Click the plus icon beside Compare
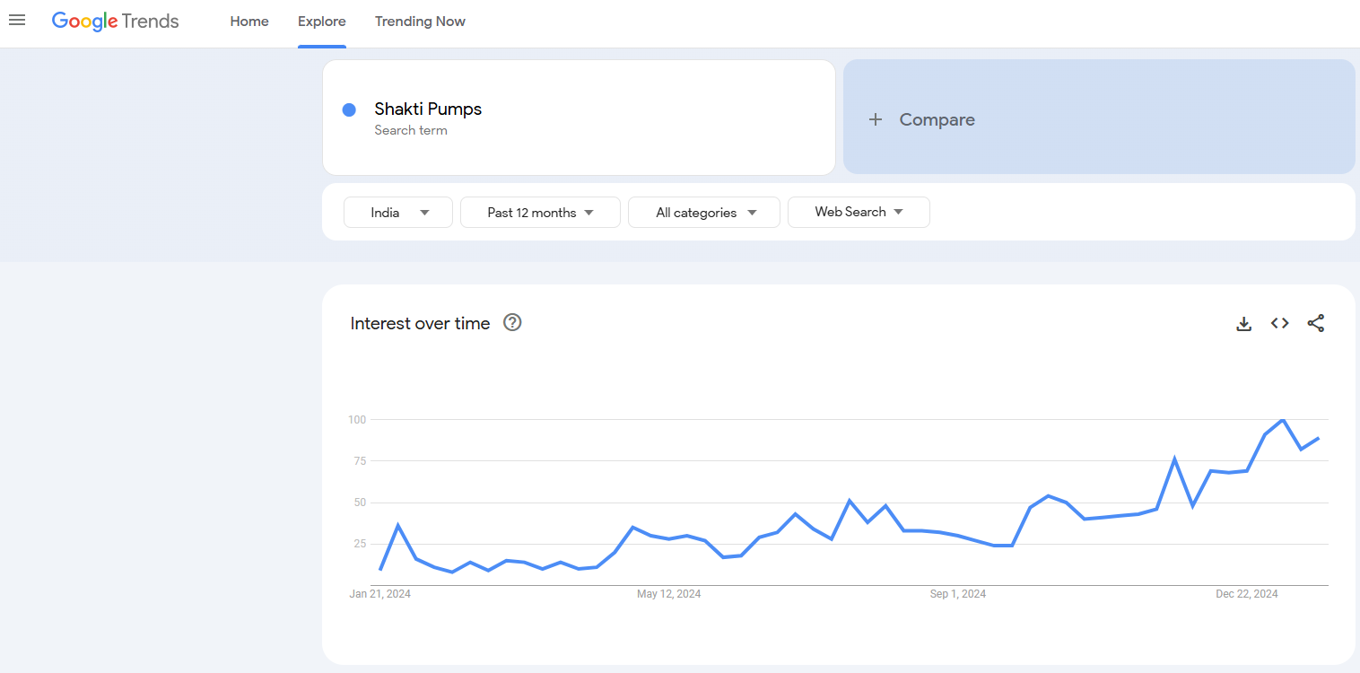This screenshot has height=673, width=1360. [876, 119]
